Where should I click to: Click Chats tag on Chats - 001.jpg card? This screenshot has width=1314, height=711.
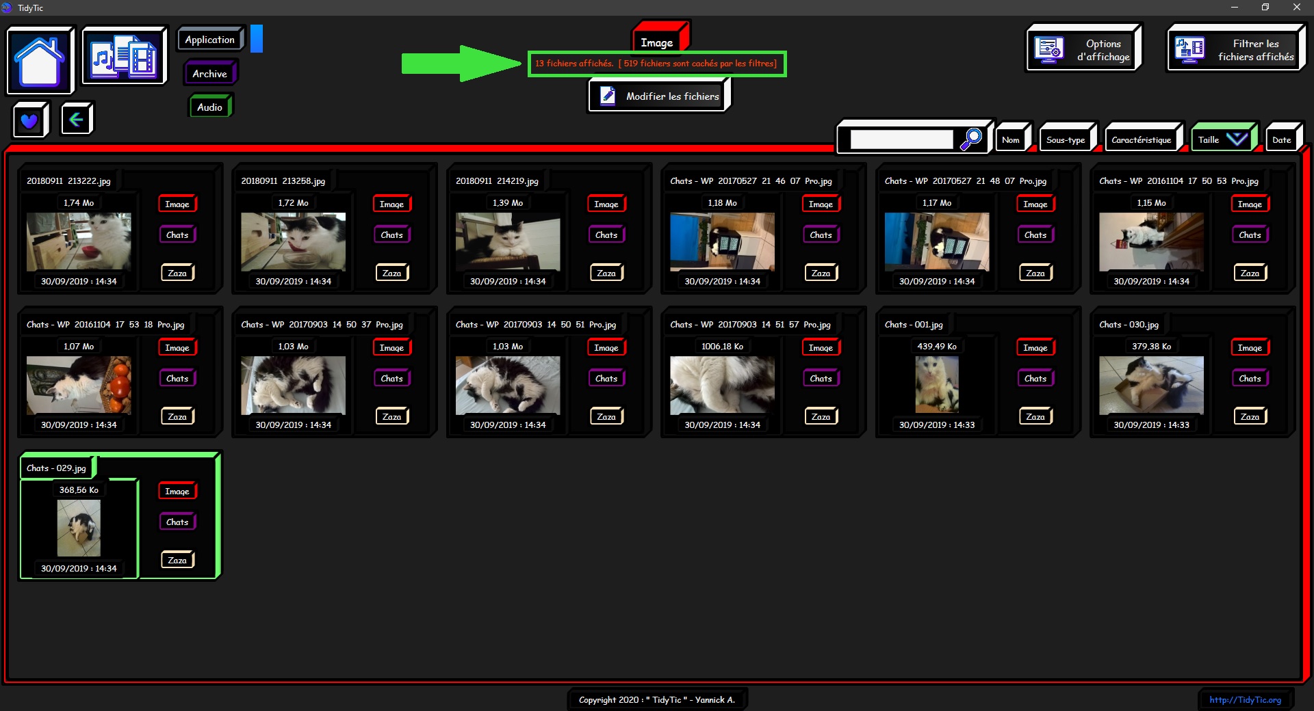[x=1035, y=378]
